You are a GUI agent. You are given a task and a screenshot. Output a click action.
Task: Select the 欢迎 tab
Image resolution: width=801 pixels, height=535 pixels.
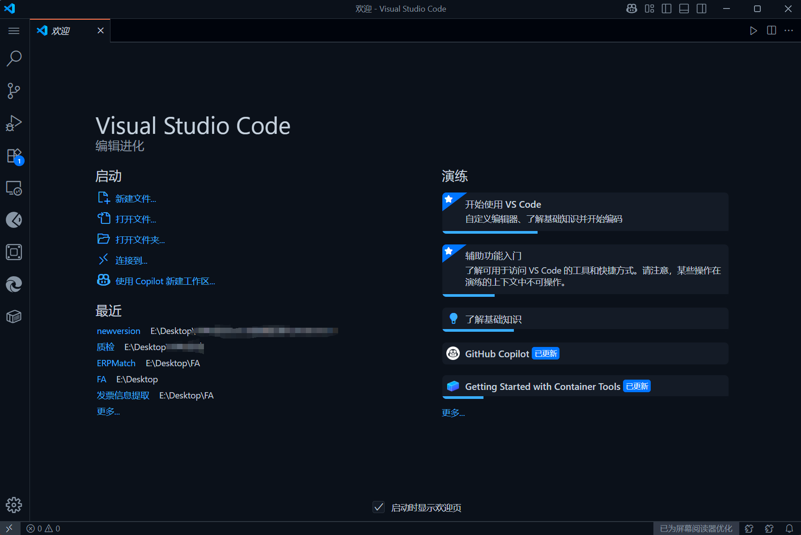click(x=70, y=30)
